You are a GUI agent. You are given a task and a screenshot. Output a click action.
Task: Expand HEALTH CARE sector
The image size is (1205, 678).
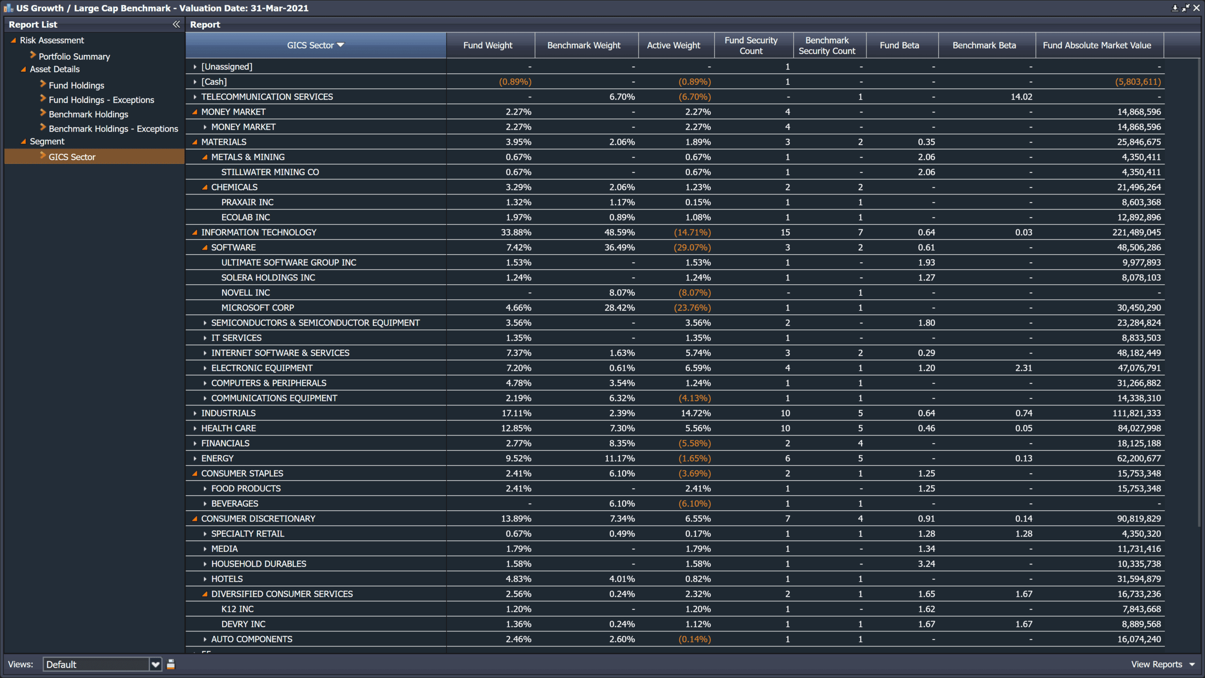[195, 428]
